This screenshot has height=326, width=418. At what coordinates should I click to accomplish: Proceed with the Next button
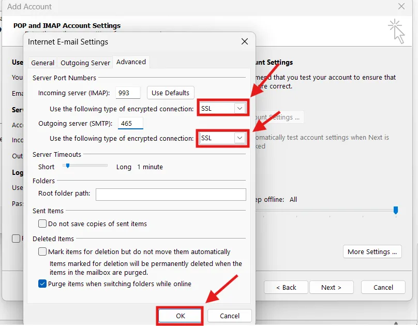(331, 287)
